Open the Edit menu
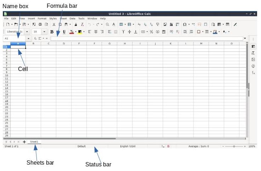 pyautogui.click(x=14, y=18)
